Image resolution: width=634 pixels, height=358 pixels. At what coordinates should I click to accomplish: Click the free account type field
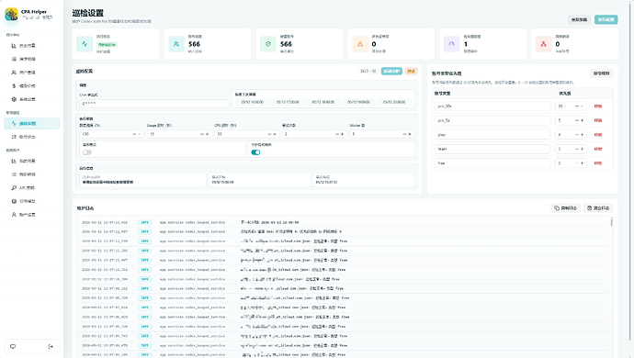coord(492,163)
